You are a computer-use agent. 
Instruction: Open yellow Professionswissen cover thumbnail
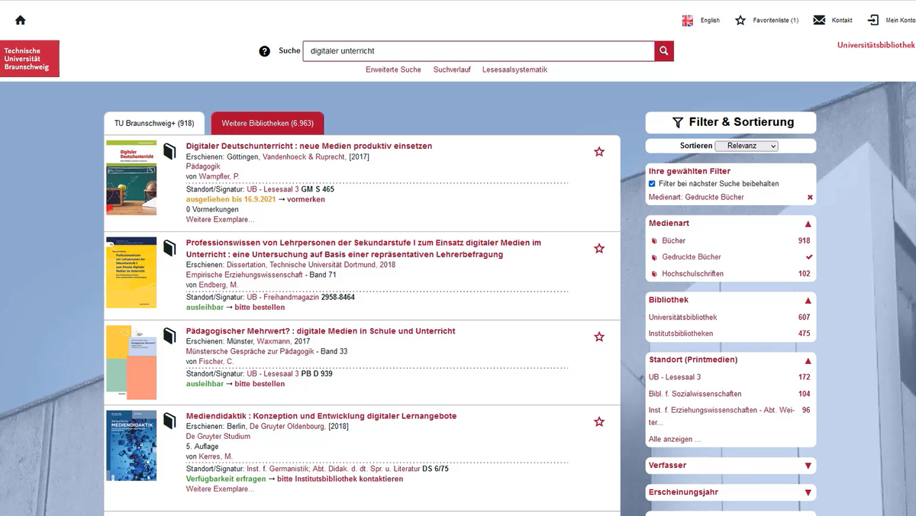point(131,273)
